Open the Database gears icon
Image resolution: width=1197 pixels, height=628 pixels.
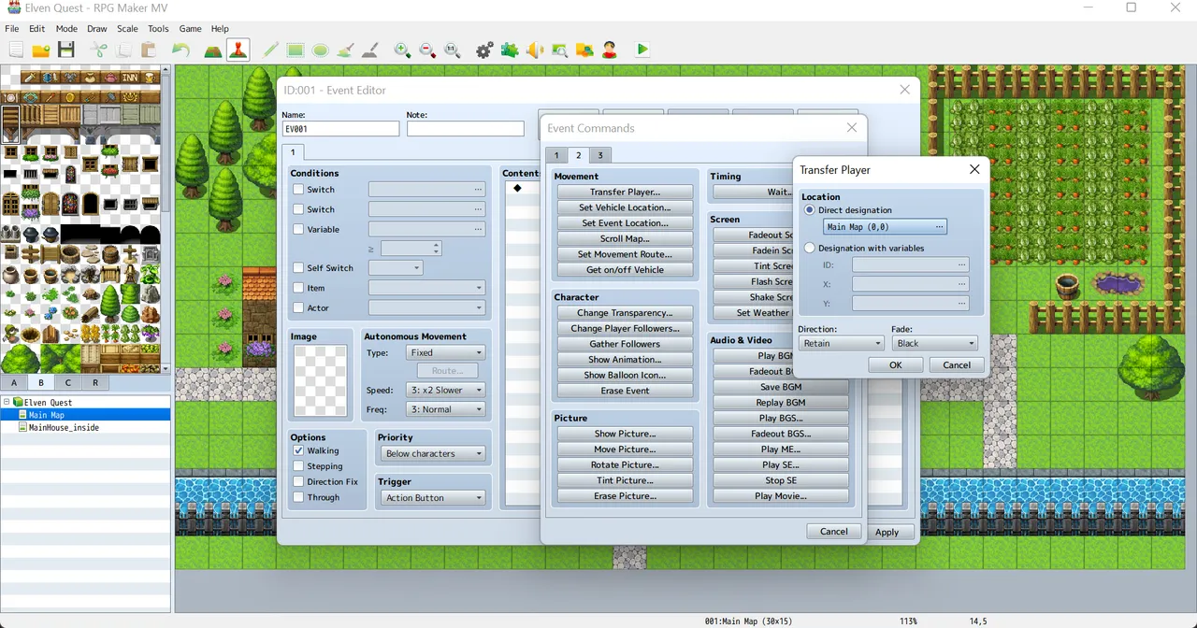[x=484, y=50]
